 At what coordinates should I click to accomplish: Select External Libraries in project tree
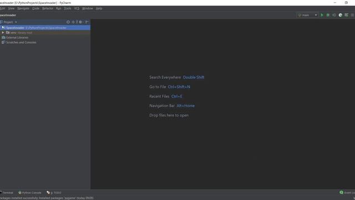pyautogui.click(x=17, y=37)
